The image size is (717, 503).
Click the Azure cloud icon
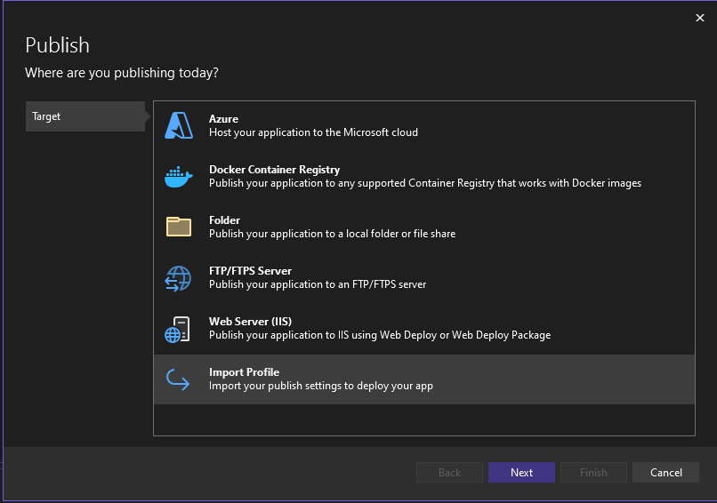click(179, 126)
